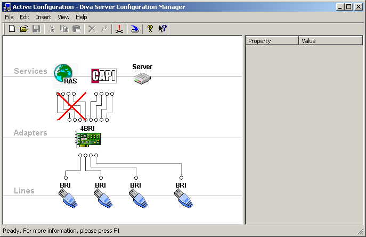This screenshot has width=366, height=237.
Task: Click the Delete X toolbar icon
Action: [x=92, y=29]
